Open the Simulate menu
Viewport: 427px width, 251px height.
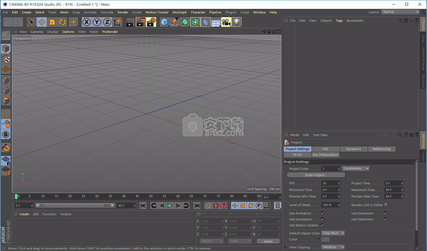pos(107,12)
